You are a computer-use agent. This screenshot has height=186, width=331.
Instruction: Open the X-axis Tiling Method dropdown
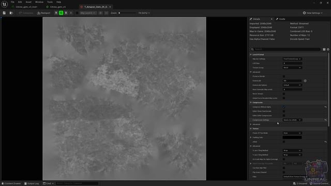[x=292, y=150]
